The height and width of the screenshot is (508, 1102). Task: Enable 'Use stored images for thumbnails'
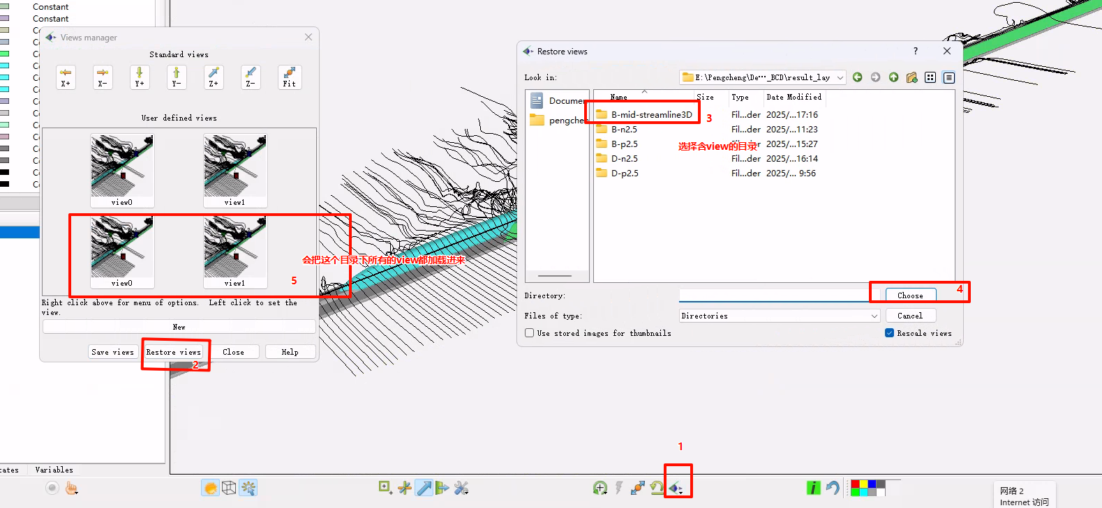[530, 333]
